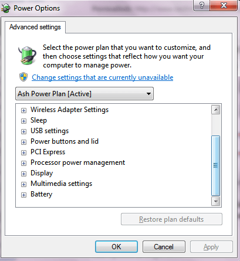Expand the PCI Express node
This screenshot has height=261, width=240.
pyautogui.click(x=23, y=152)
